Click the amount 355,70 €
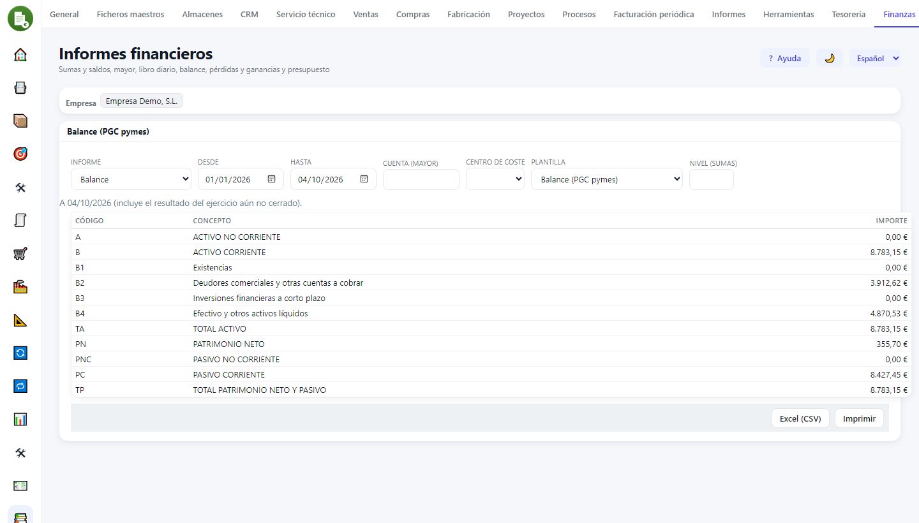Image resolution: width=919 pixels, height=523 pixels. pyautogui.click(x=892, y=344)
